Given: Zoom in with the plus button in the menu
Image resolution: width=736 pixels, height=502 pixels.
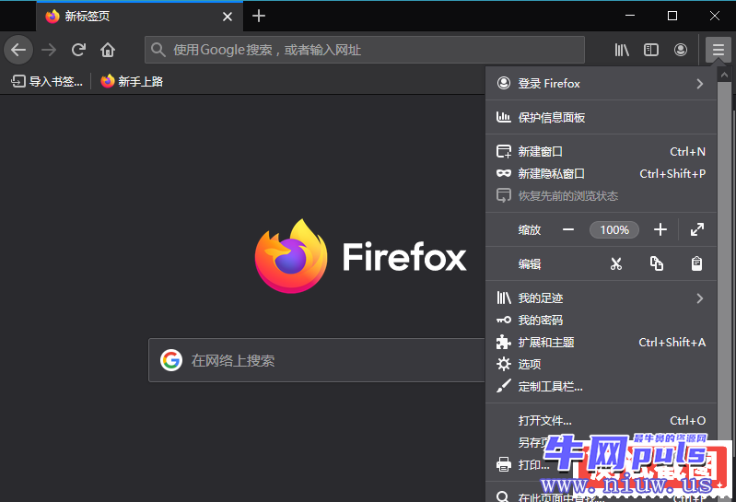Looking at the screenshot, I should (x=660, y=230).
